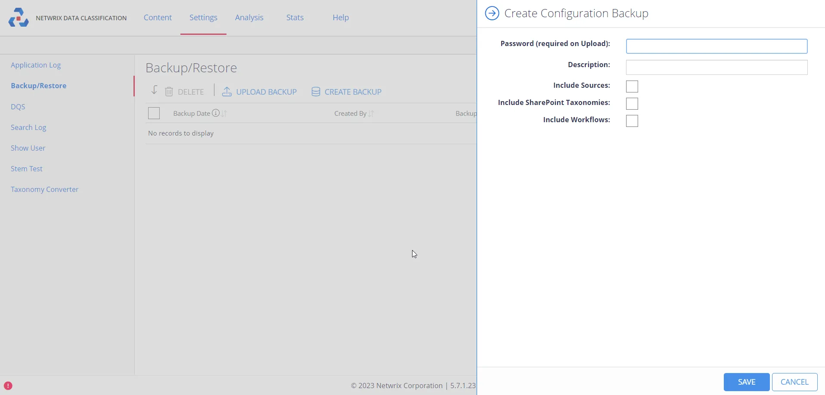
Task: Sort by the Created By sort arrows
Action: pyautogui.click(x=371, y=114)
